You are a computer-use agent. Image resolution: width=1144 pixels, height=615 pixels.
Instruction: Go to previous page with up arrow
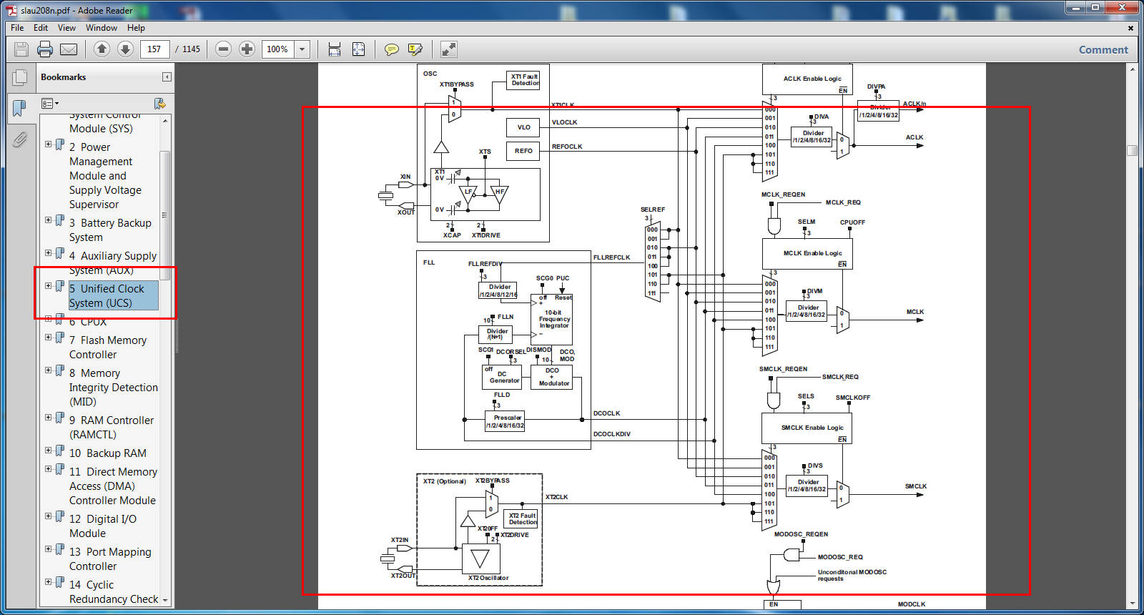pyautogui.click(x=102, y=49)
